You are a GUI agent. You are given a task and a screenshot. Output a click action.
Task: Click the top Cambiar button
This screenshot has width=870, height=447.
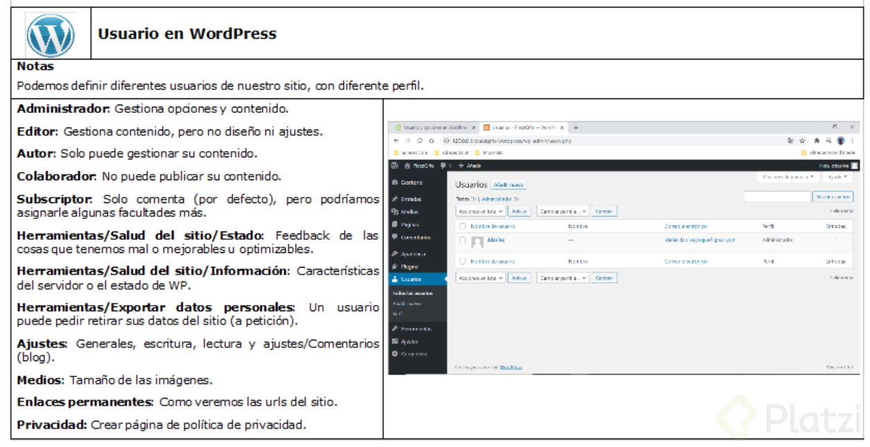605,211
